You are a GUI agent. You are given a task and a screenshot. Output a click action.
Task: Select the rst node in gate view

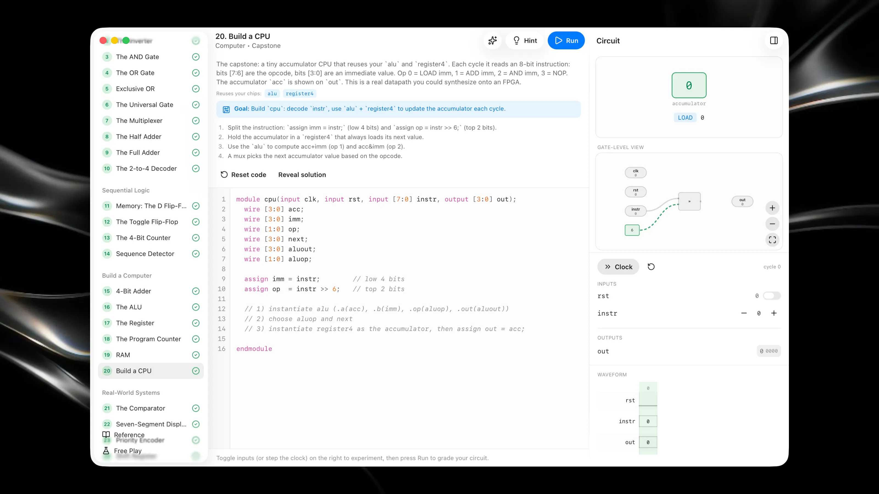pos(635,192)
